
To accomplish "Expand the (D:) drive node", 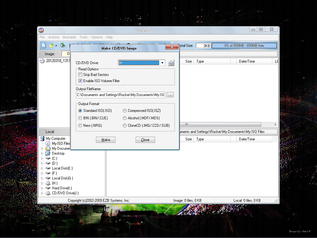I will tap(42, 163).
